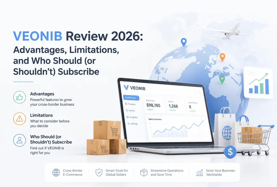Click the cart symbol on the top cardboard box
This screenshot has width=277, height=187.
(x=114, y=132)
